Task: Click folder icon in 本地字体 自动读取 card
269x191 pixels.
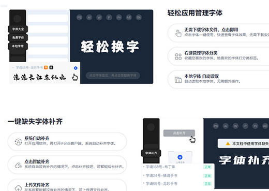Action: click(178, 80)
